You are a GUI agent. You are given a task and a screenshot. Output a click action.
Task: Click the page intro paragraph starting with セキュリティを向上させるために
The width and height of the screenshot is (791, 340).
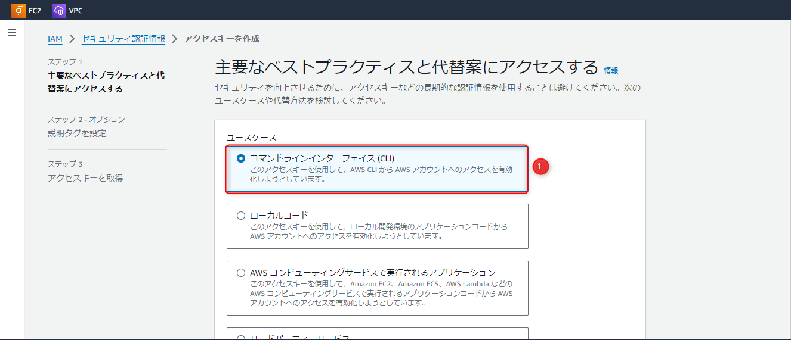click(x=427, y=94)
